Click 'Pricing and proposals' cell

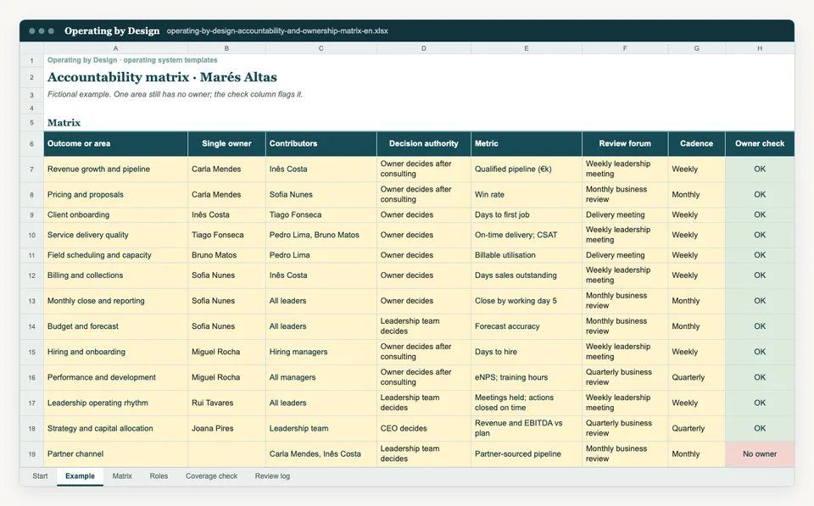point(115,195)
